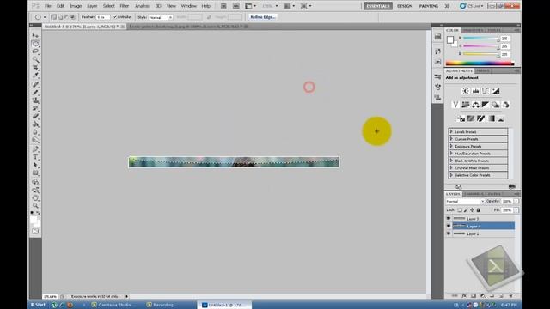
Task: Select the Hand tool in toolbox
Action: [x=35, y=198]
